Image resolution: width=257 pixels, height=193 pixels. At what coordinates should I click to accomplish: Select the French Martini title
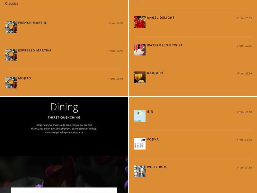coord(33,23)
